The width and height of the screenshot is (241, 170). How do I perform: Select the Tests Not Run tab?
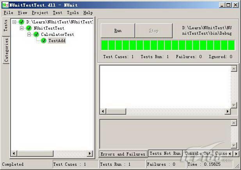pyautogui.click(x=165, y=153)
